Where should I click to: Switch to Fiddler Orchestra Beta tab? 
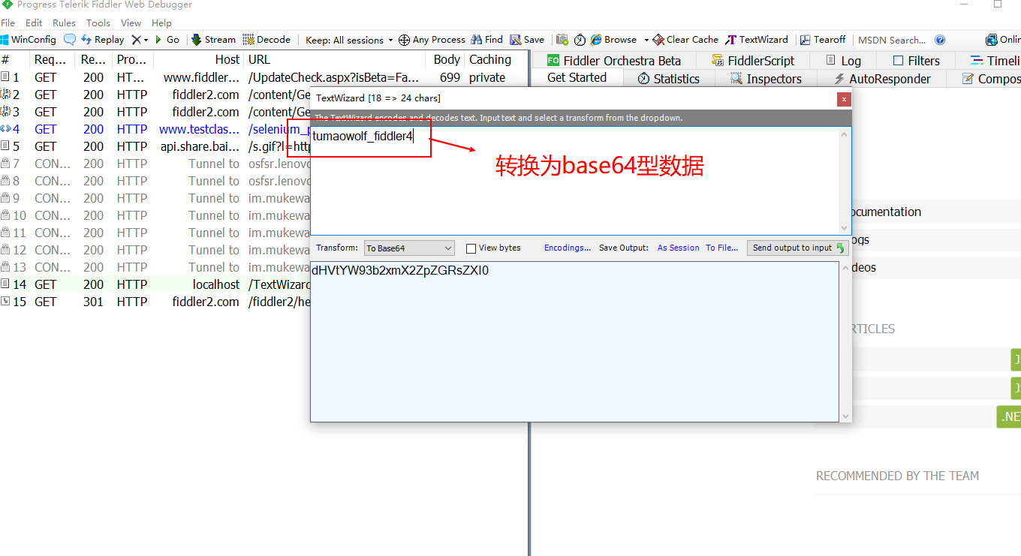[x=614, y=61]
